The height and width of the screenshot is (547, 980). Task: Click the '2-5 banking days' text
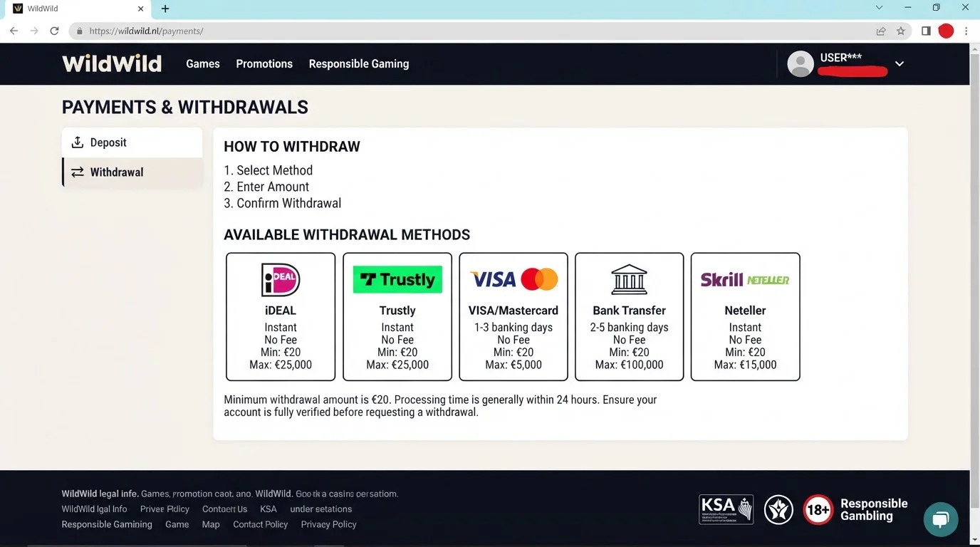click(630, 328)
